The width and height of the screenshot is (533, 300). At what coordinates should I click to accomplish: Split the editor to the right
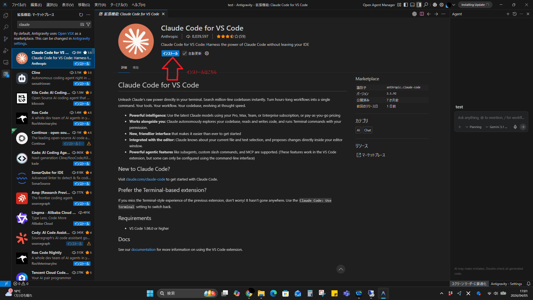click(422, 14)
